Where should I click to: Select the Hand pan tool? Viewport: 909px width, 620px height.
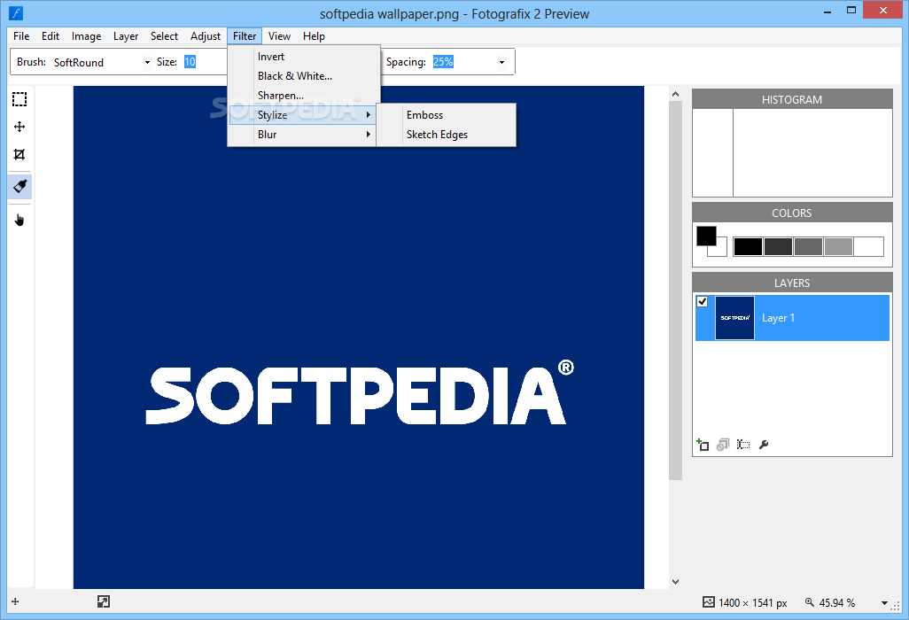click(x=19, y=220)
